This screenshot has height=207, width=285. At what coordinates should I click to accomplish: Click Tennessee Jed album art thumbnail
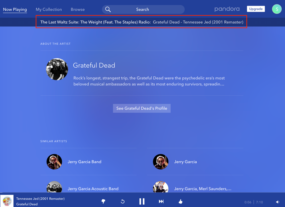7,201
